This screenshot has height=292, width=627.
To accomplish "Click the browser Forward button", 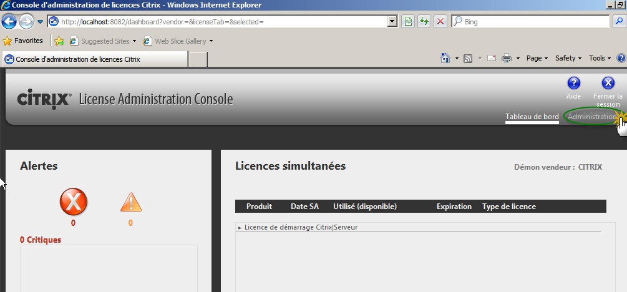I will click(26, 22).
